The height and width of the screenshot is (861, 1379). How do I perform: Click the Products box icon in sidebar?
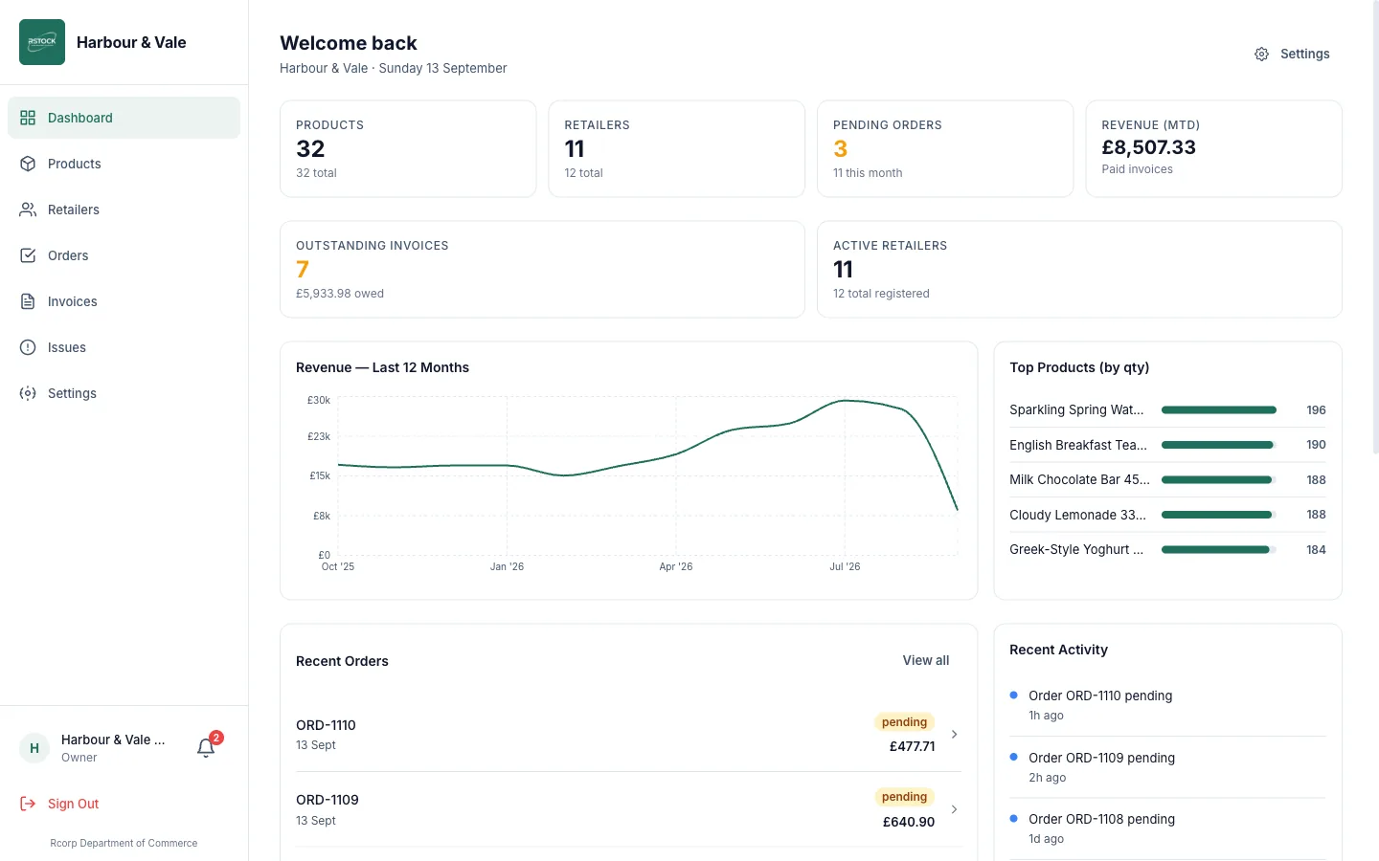click(x=28, y=164)
